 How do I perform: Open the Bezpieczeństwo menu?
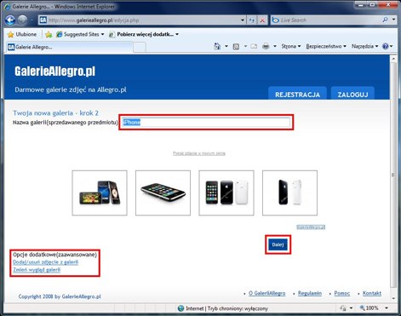pos(326,46)
